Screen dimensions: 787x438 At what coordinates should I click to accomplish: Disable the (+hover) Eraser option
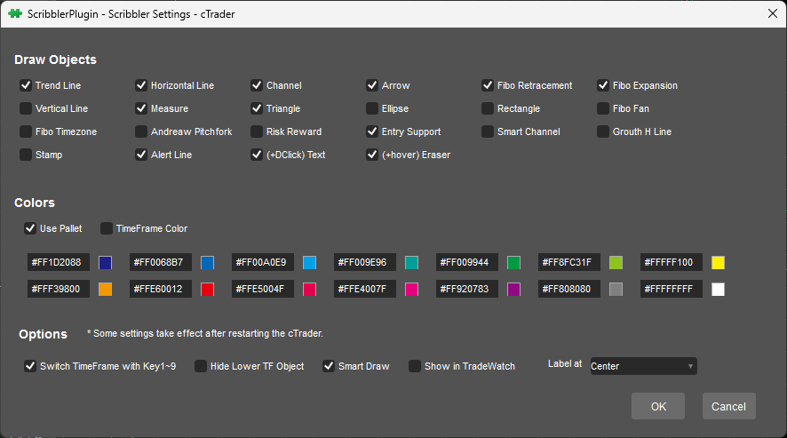372,155
